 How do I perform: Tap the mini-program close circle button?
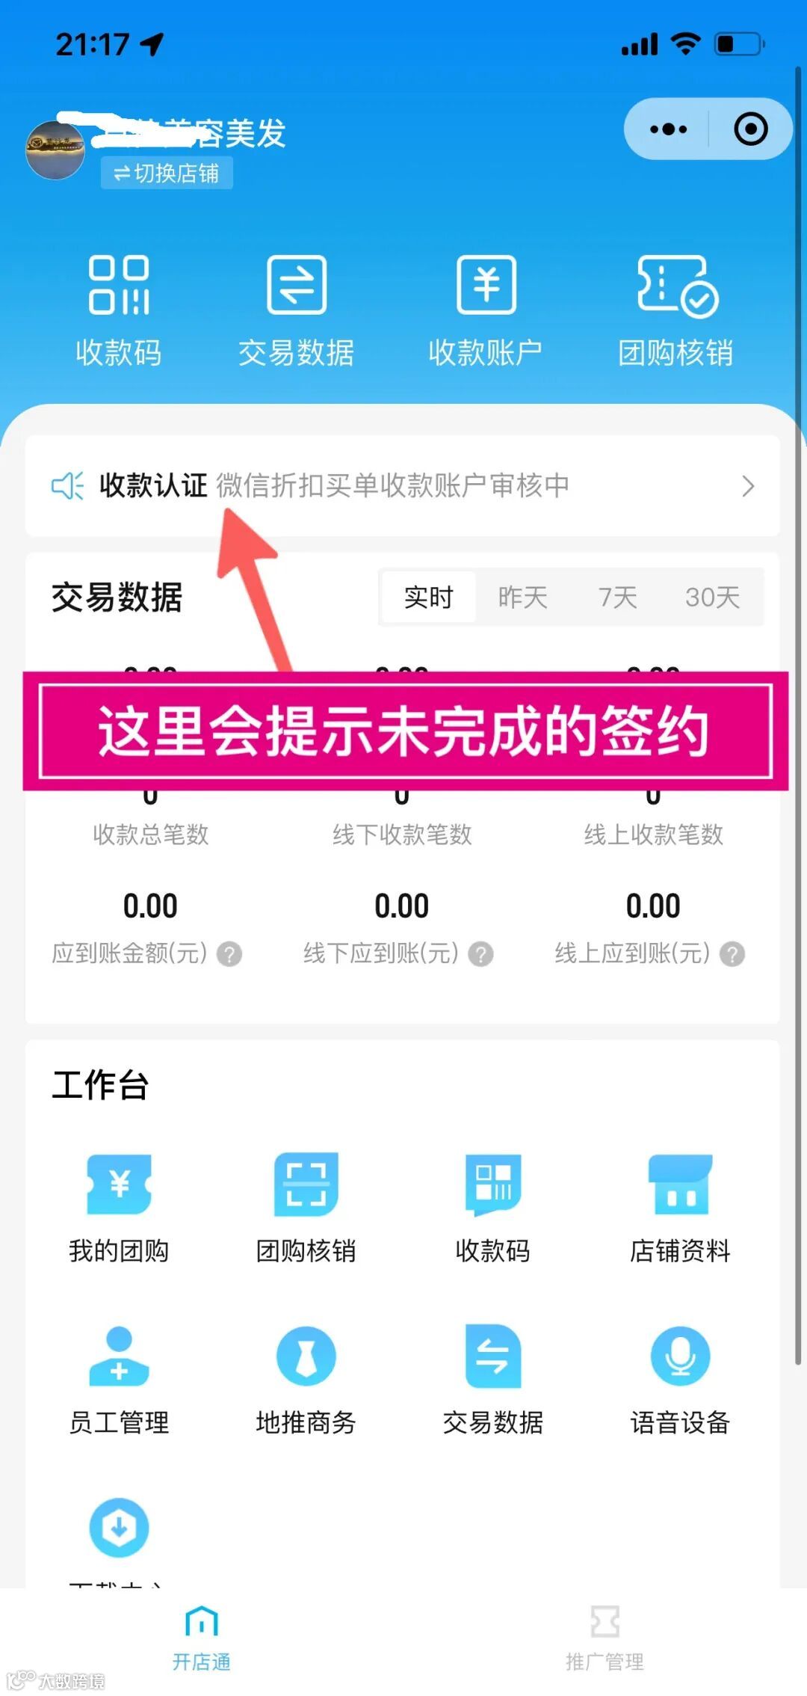(750, 129)
